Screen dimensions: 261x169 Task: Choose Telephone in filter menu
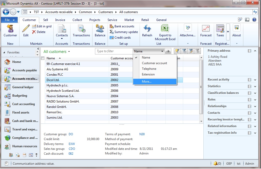pos(155,69)
